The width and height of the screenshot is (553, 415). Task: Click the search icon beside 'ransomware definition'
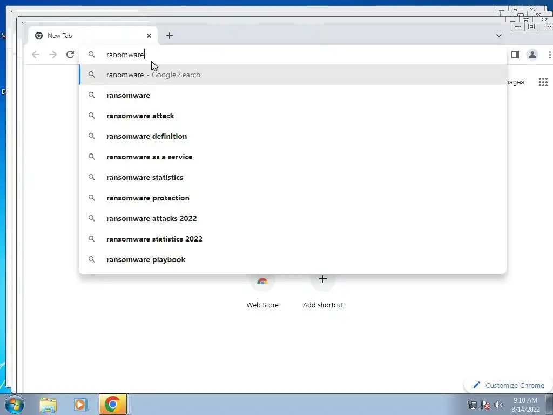pyautogui.click(x=92, y=136)
